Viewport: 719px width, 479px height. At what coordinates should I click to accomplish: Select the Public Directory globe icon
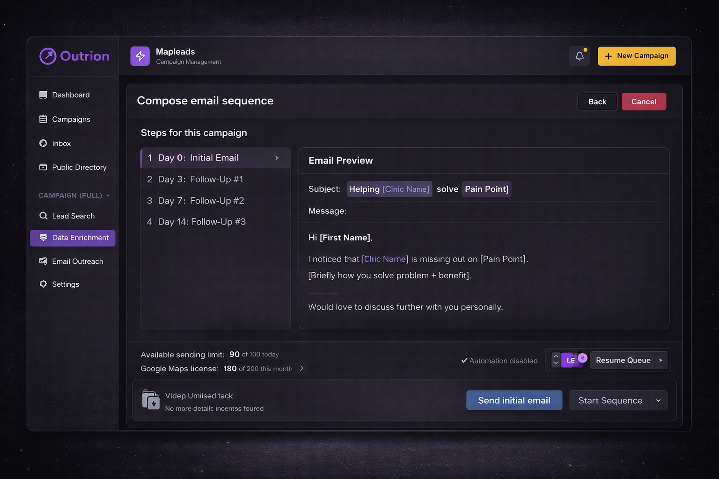point(44,167)
